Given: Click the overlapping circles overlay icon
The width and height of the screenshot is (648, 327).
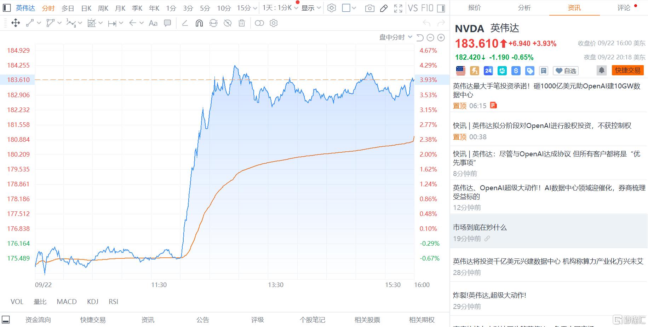Looking at the screenshot, I should point(259,23).
